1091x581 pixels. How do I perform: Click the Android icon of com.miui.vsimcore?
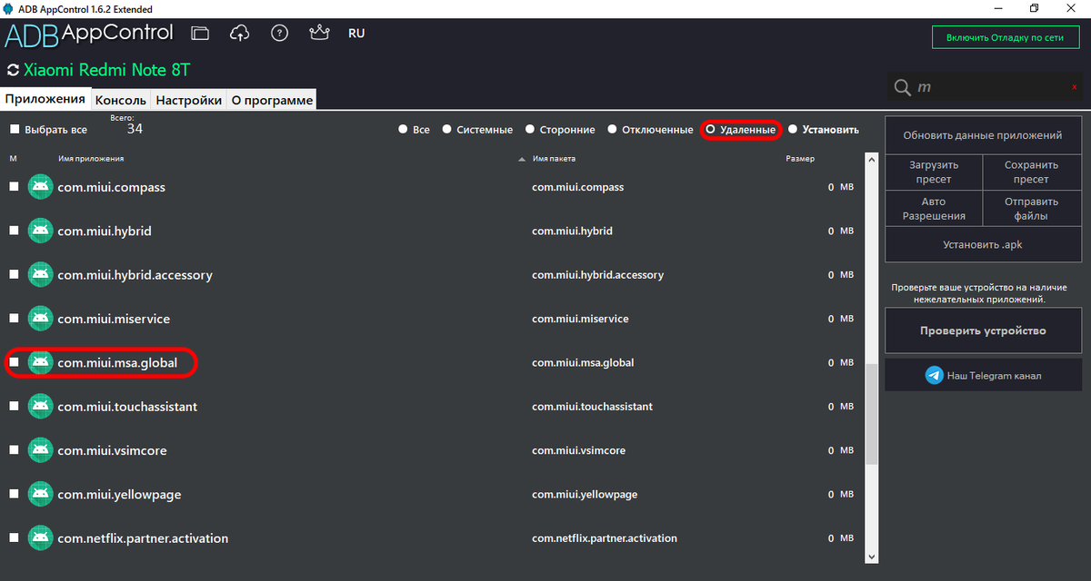pyautogui.click(x=40, y=450)
